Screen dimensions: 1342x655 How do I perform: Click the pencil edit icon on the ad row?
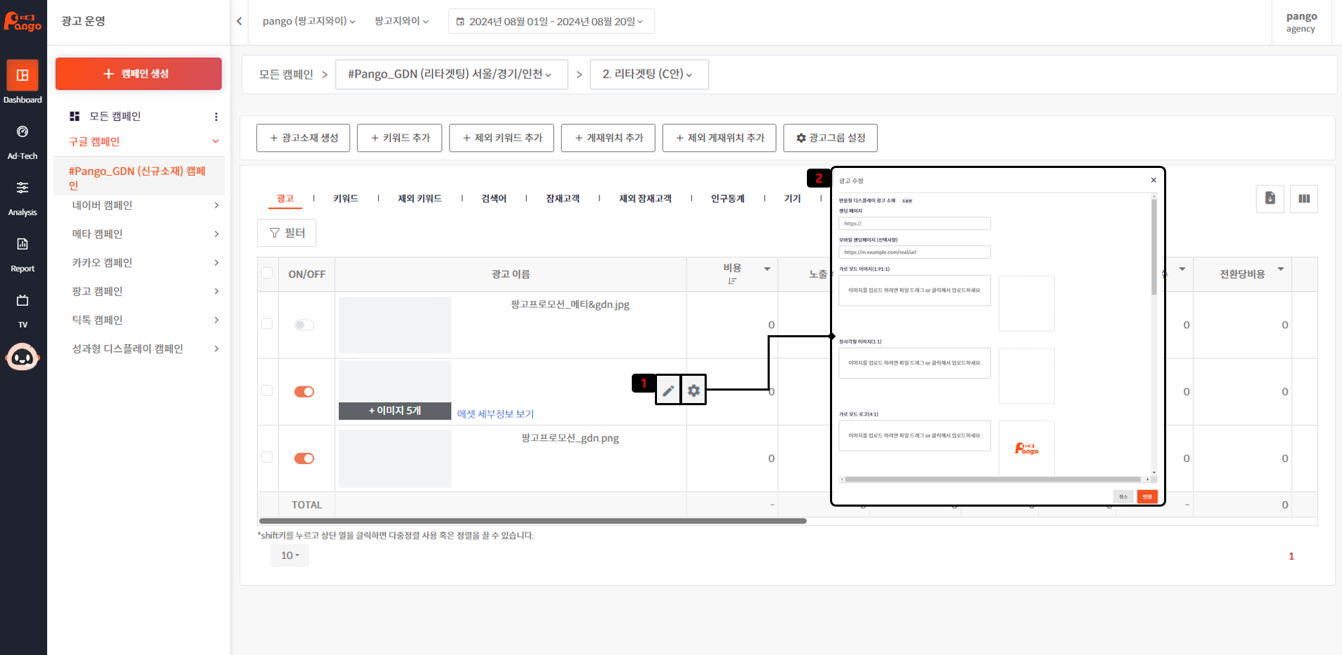(x=668, y=390)
